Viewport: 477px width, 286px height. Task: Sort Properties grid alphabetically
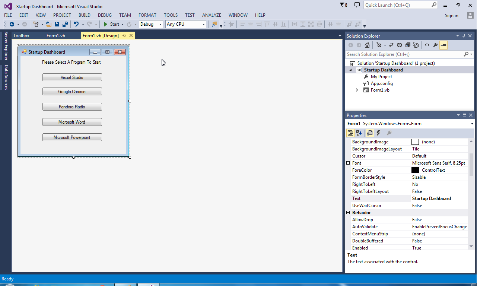pyautogui.click(x=359, y=133)
